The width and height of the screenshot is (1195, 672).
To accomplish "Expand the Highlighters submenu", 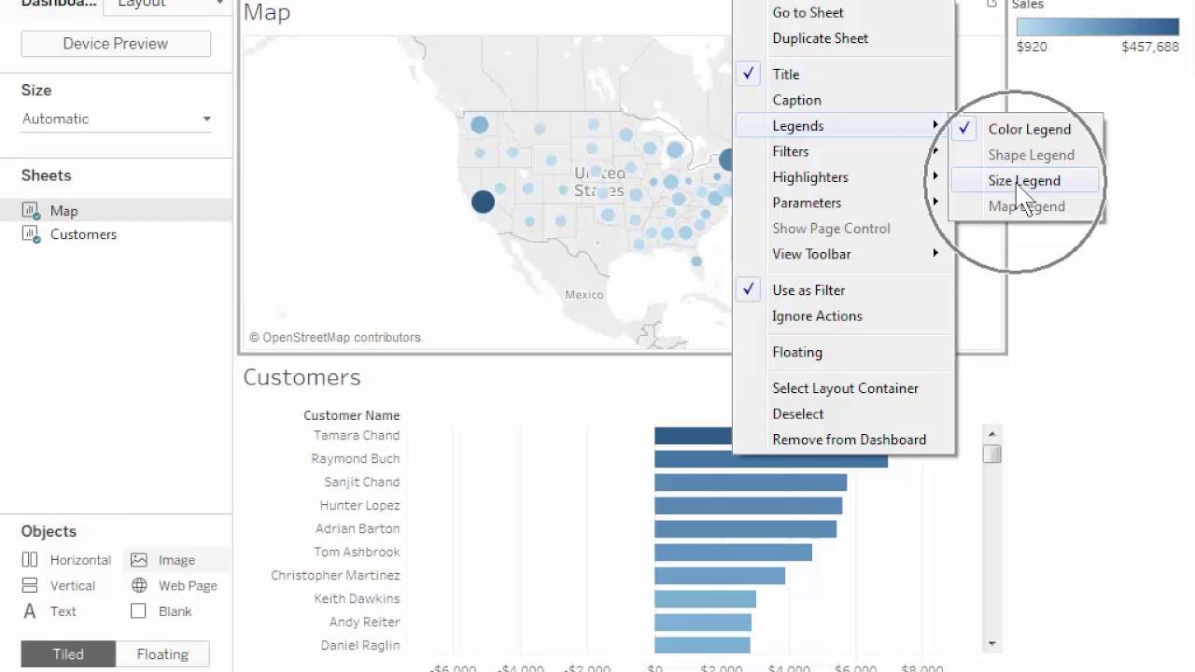I will [x=845, y=177].
